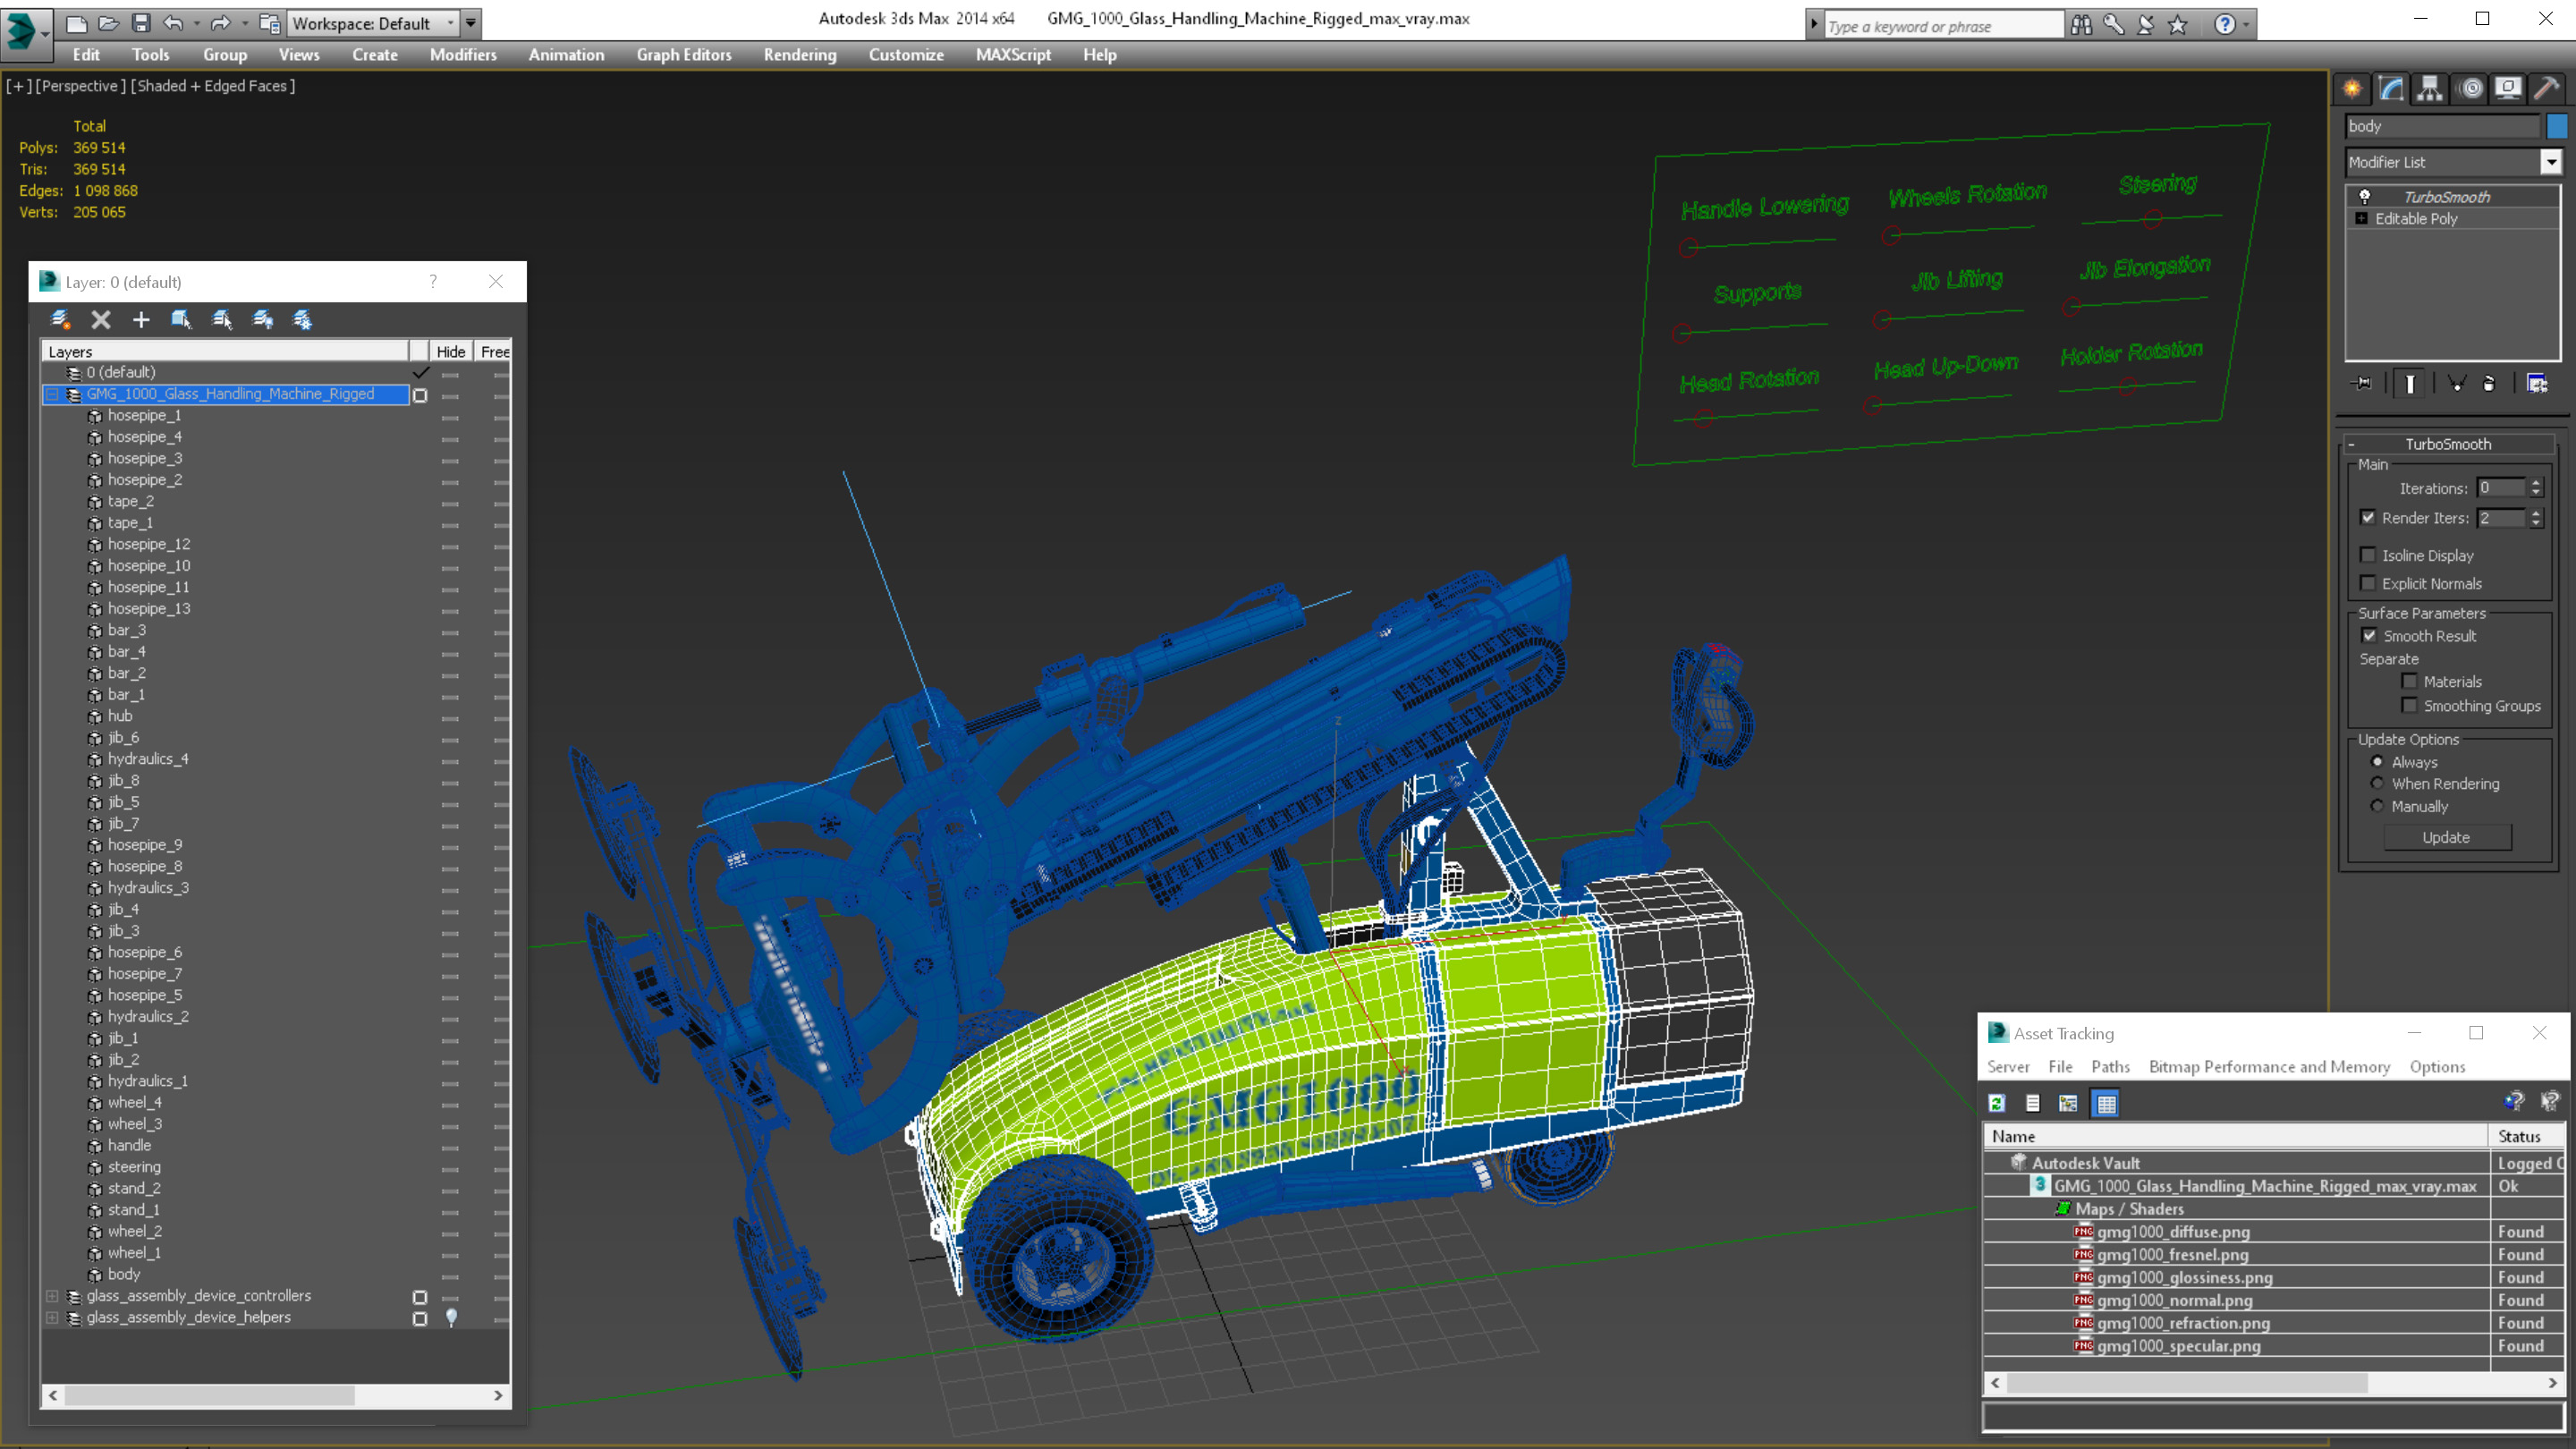Viewport: 2576px width, 1449px height.
Task: Click the Perspective viewport label
Action: tap(80, 86)
